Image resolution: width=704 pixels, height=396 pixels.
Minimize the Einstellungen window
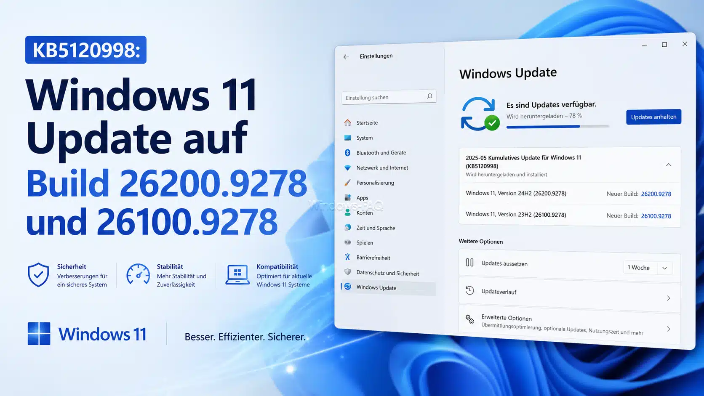click(x=644, y=45)
